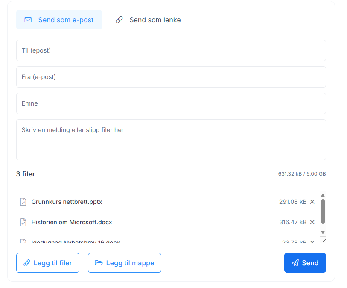Open Legg til filer file picker
The height and width of the screenshot is (288, 347).
point(48,263)
